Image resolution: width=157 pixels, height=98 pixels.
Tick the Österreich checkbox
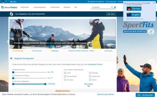coord(90,76)
